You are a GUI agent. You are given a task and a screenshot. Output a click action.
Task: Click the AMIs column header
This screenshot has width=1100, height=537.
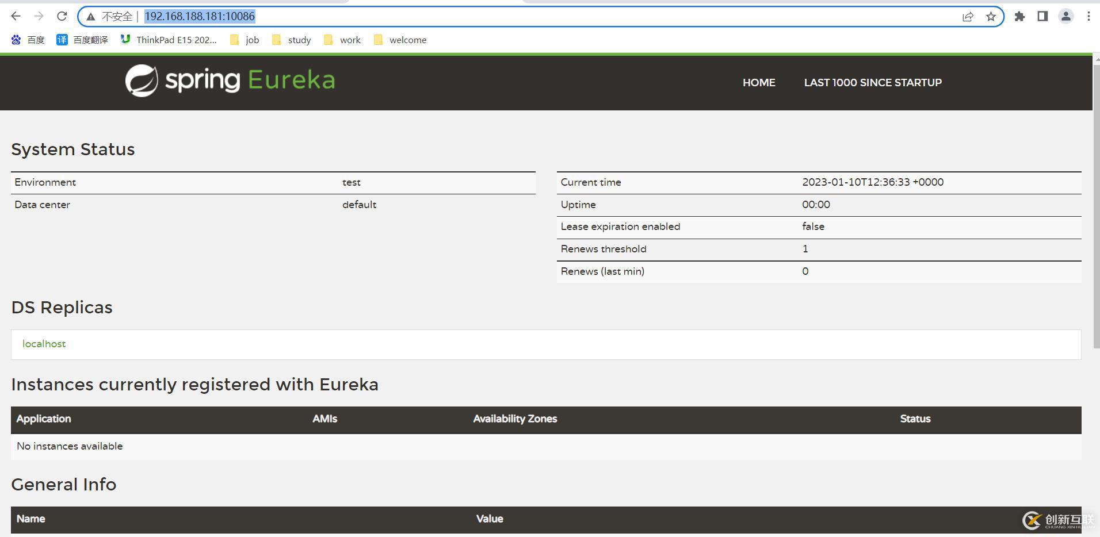click(x=325, y=419)
